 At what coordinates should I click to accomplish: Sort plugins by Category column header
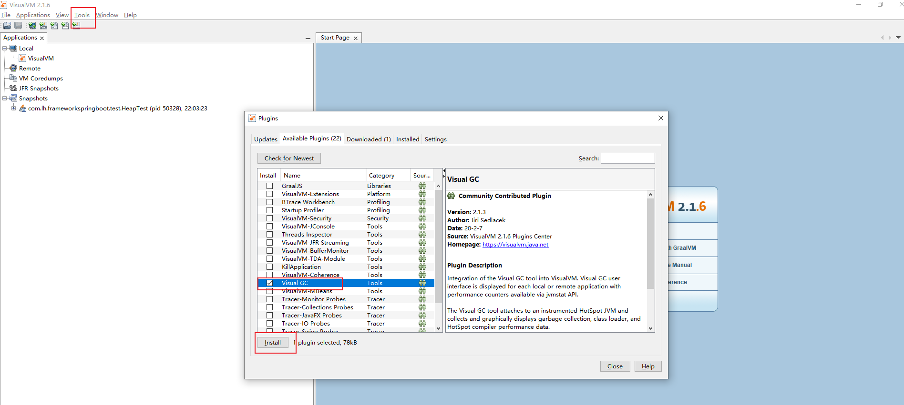click(388, 175)
